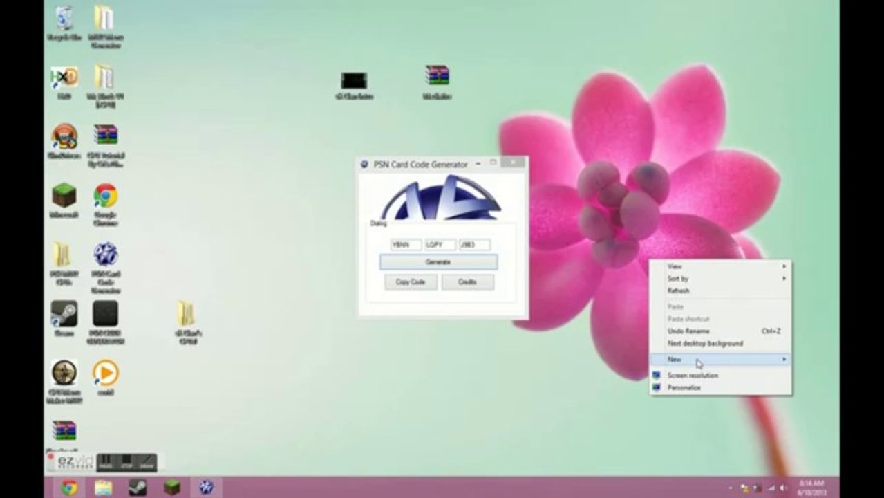884x498 pixels.
Task: Expand the Sort by submenu
Action: 720,279
